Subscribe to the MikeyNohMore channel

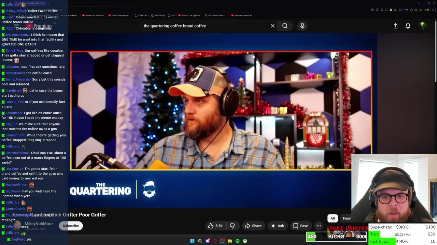(x=71, y=226)
